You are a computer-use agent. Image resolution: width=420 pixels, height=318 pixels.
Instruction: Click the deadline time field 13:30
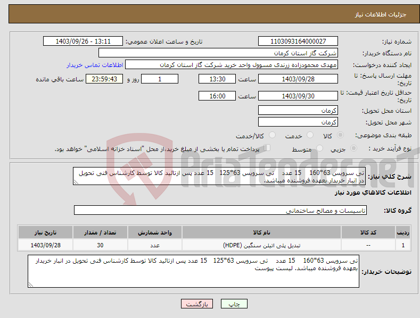217,79
